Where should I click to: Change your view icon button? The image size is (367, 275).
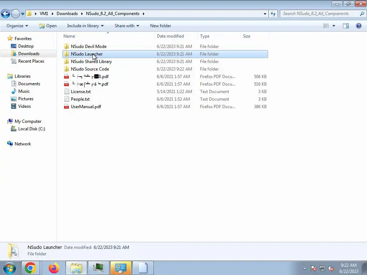tap(326, 26)
